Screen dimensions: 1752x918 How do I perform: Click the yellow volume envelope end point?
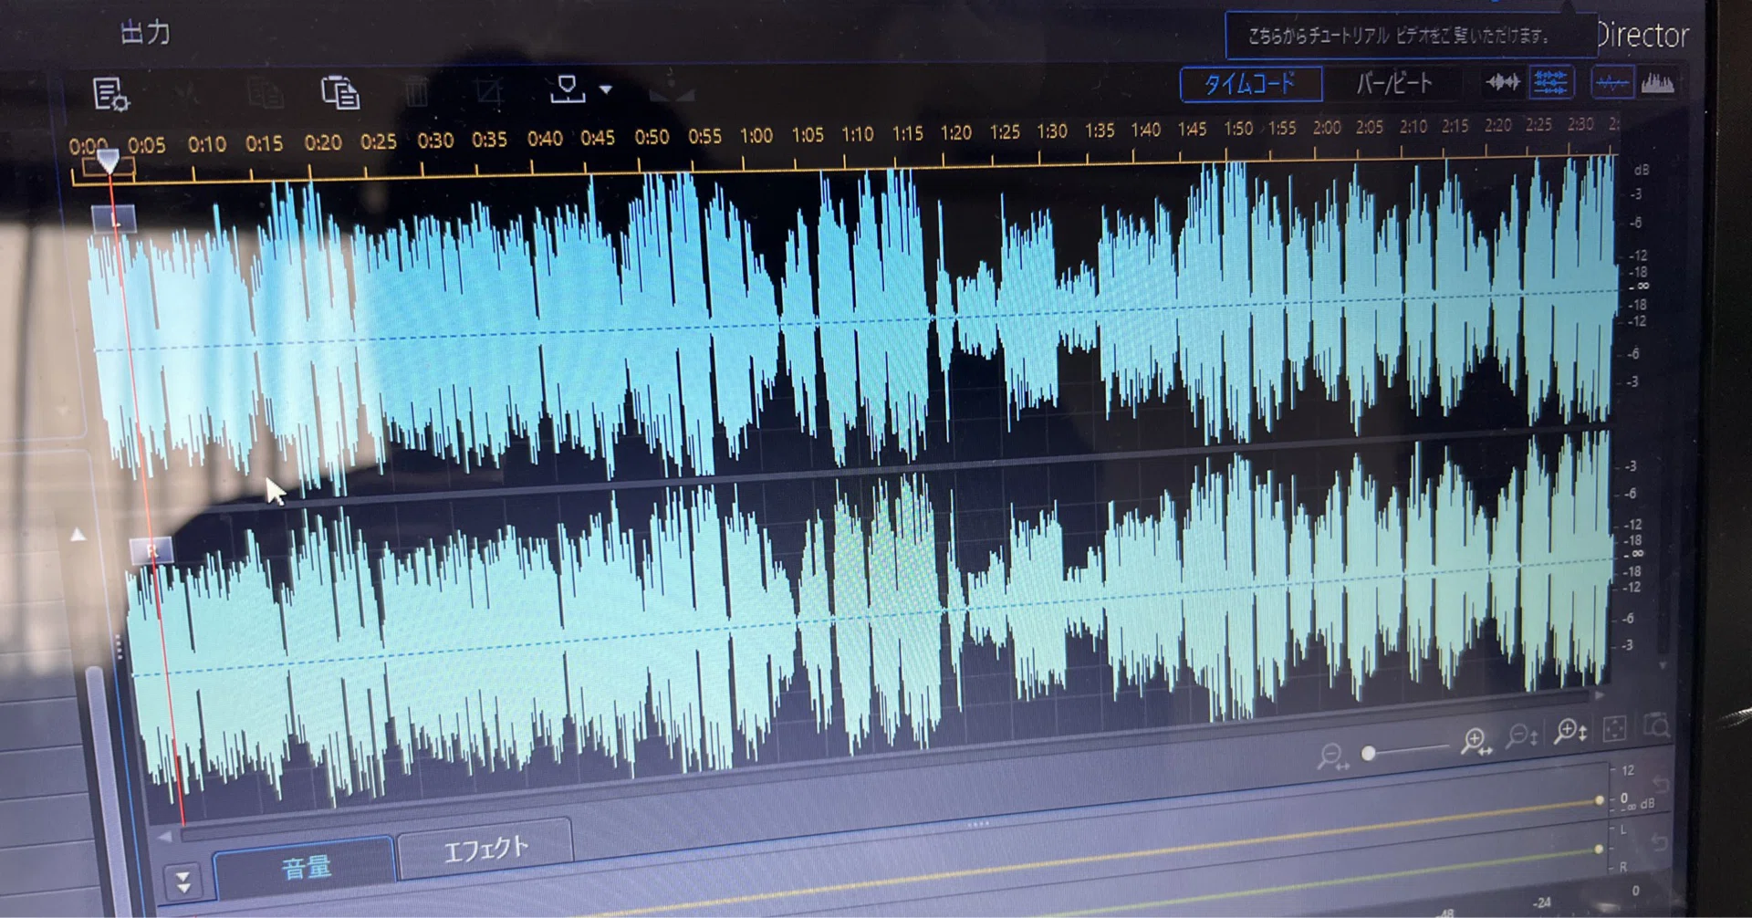pyautogui.click(x=1599, y=800)
